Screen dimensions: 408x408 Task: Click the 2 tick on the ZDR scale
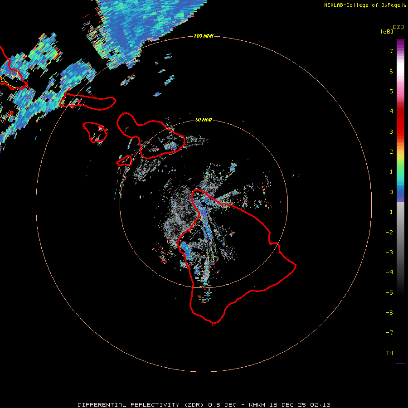391,152
